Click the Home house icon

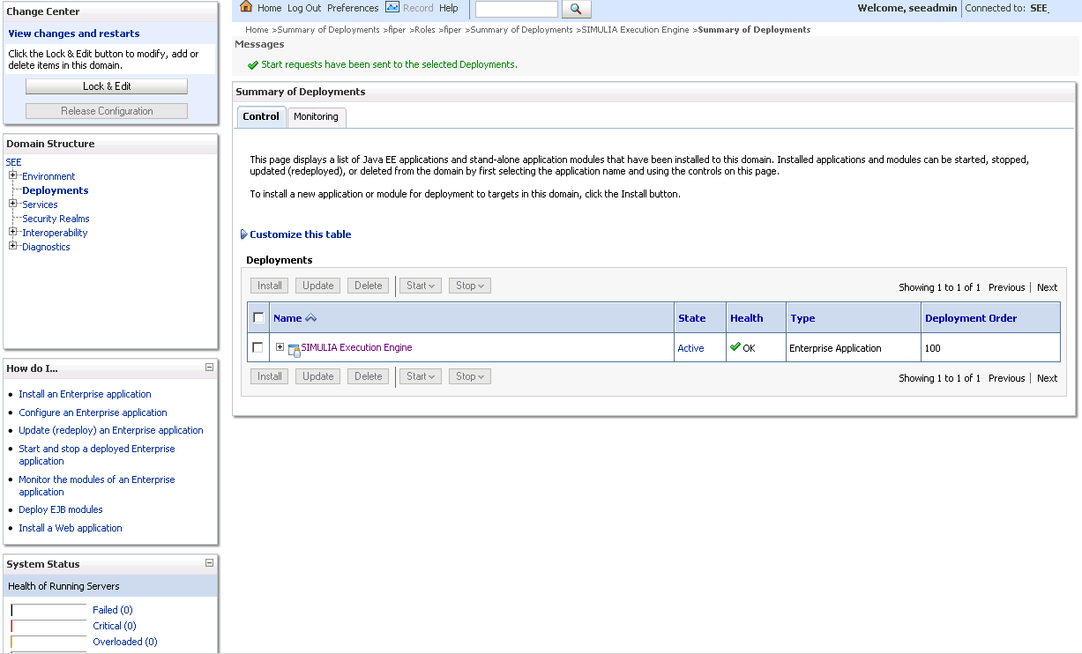[246, 8]
